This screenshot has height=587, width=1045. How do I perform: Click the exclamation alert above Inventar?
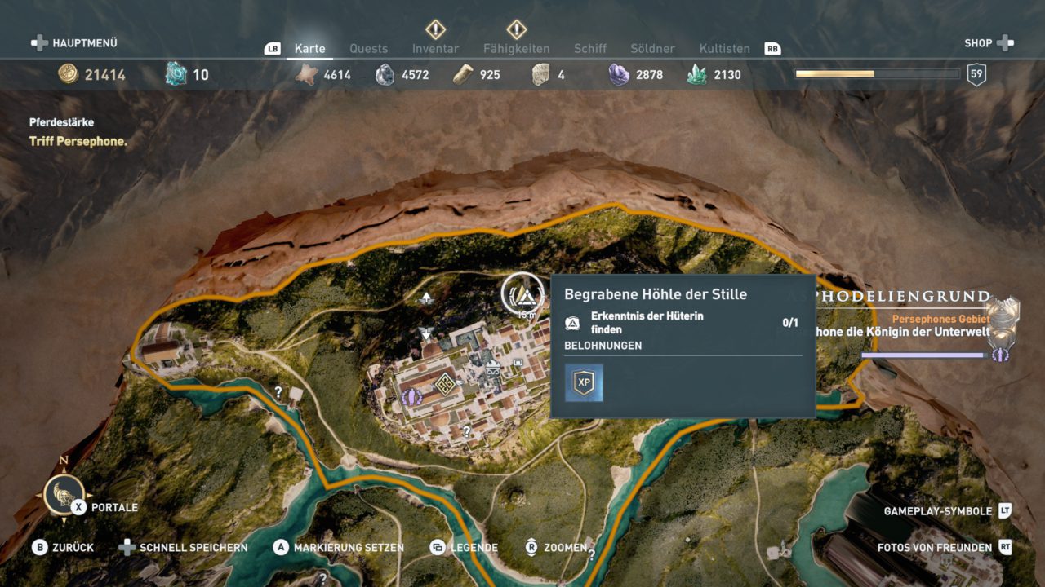point(435,30)
